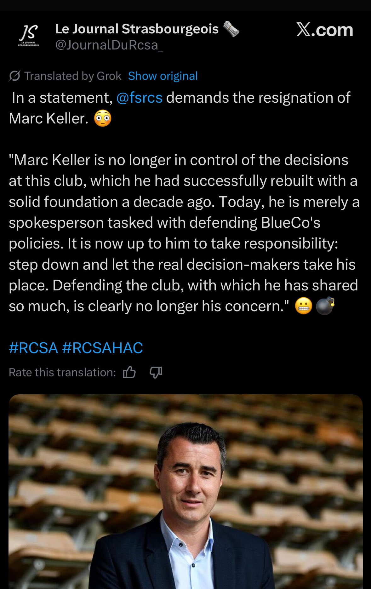Click the Grok translation slash icon
Image resolution: width=371 pixels, height=589 pixels.
click(15, 76)
